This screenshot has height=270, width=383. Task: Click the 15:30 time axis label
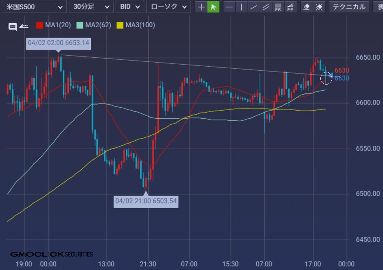coord(230,264)
